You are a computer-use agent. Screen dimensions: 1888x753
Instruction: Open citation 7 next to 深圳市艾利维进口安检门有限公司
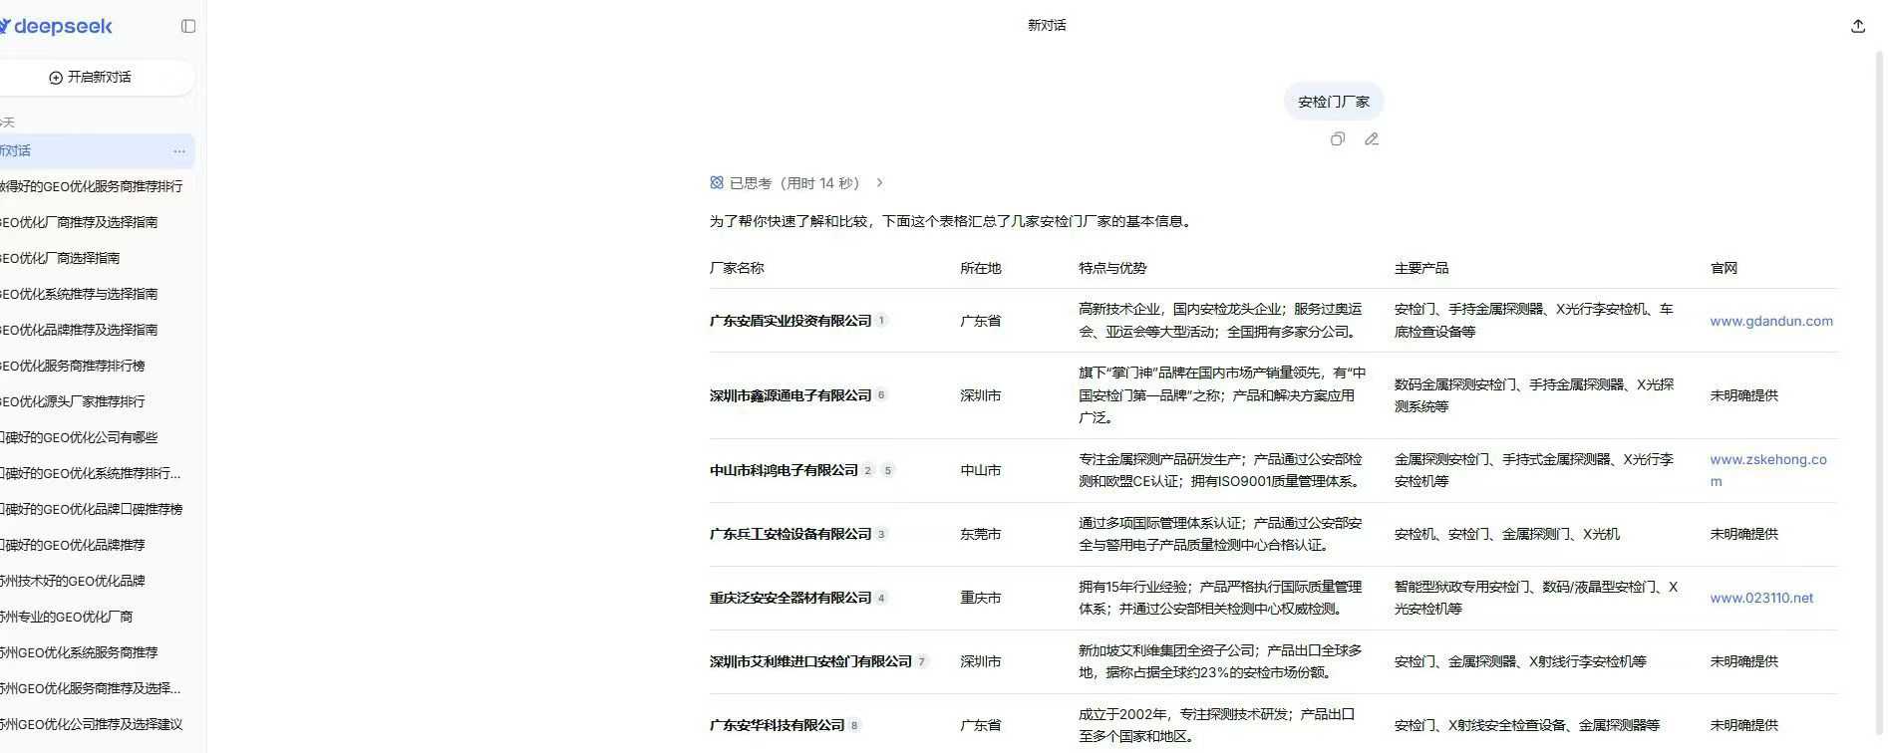[x=921, y=661]
